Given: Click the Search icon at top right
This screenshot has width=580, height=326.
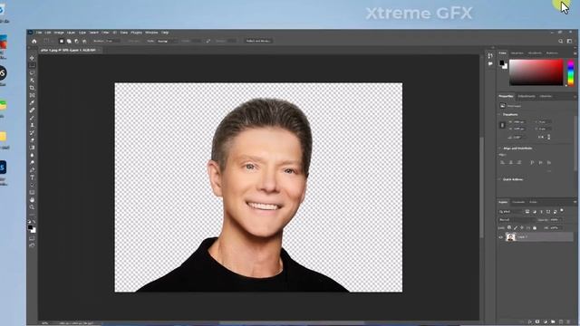Looking at the screenshot, I should tap(560, 41).
